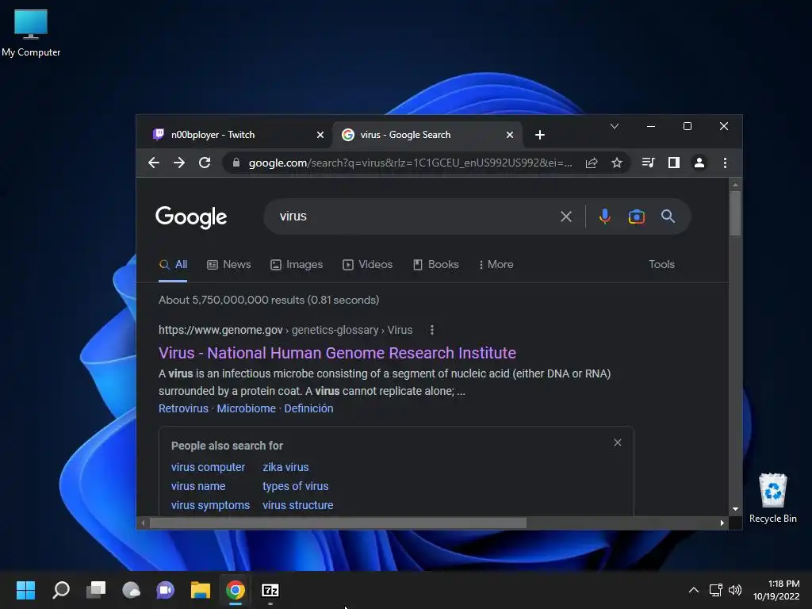The image size is (812, 609).
Task: Click the horizontal scrollbar thumb
Action: [338, 523]
